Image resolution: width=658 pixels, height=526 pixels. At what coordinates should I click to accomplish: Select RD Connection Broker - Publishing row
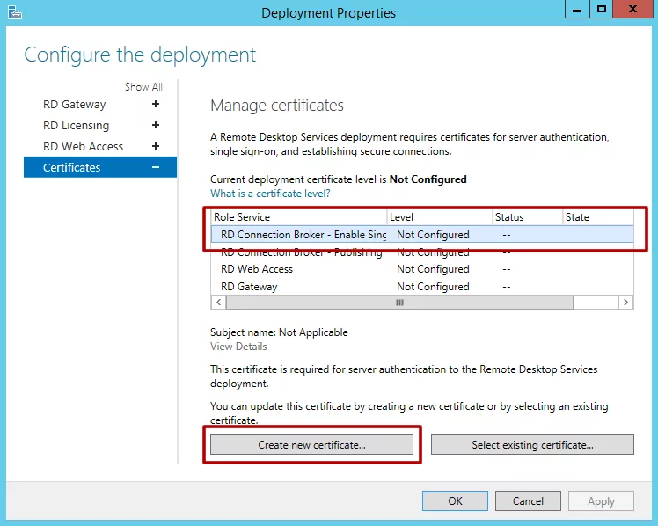tap(302, 252)
